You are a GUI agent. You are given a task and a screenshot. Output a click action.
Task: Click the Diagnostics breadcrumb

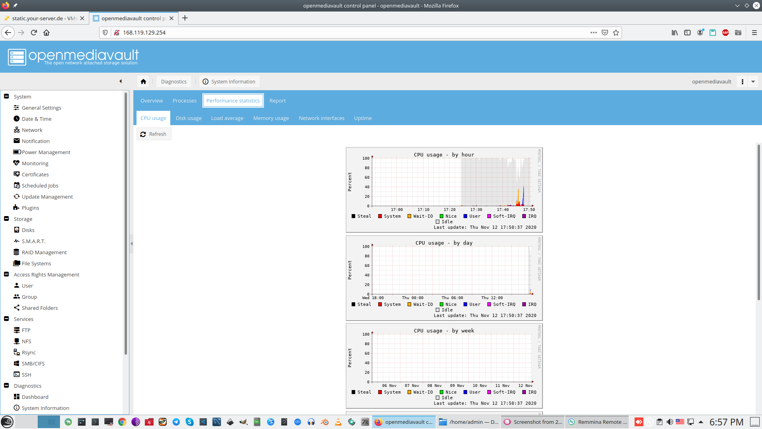click(x=173, y=81)
